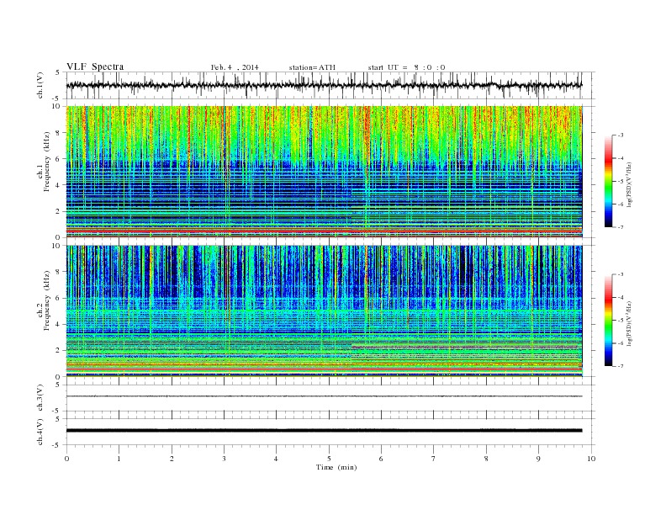Screen dimensions: 666x515
Task: Click the "-7" tick on lower colorbar
Action: click(x=621, y=366)
